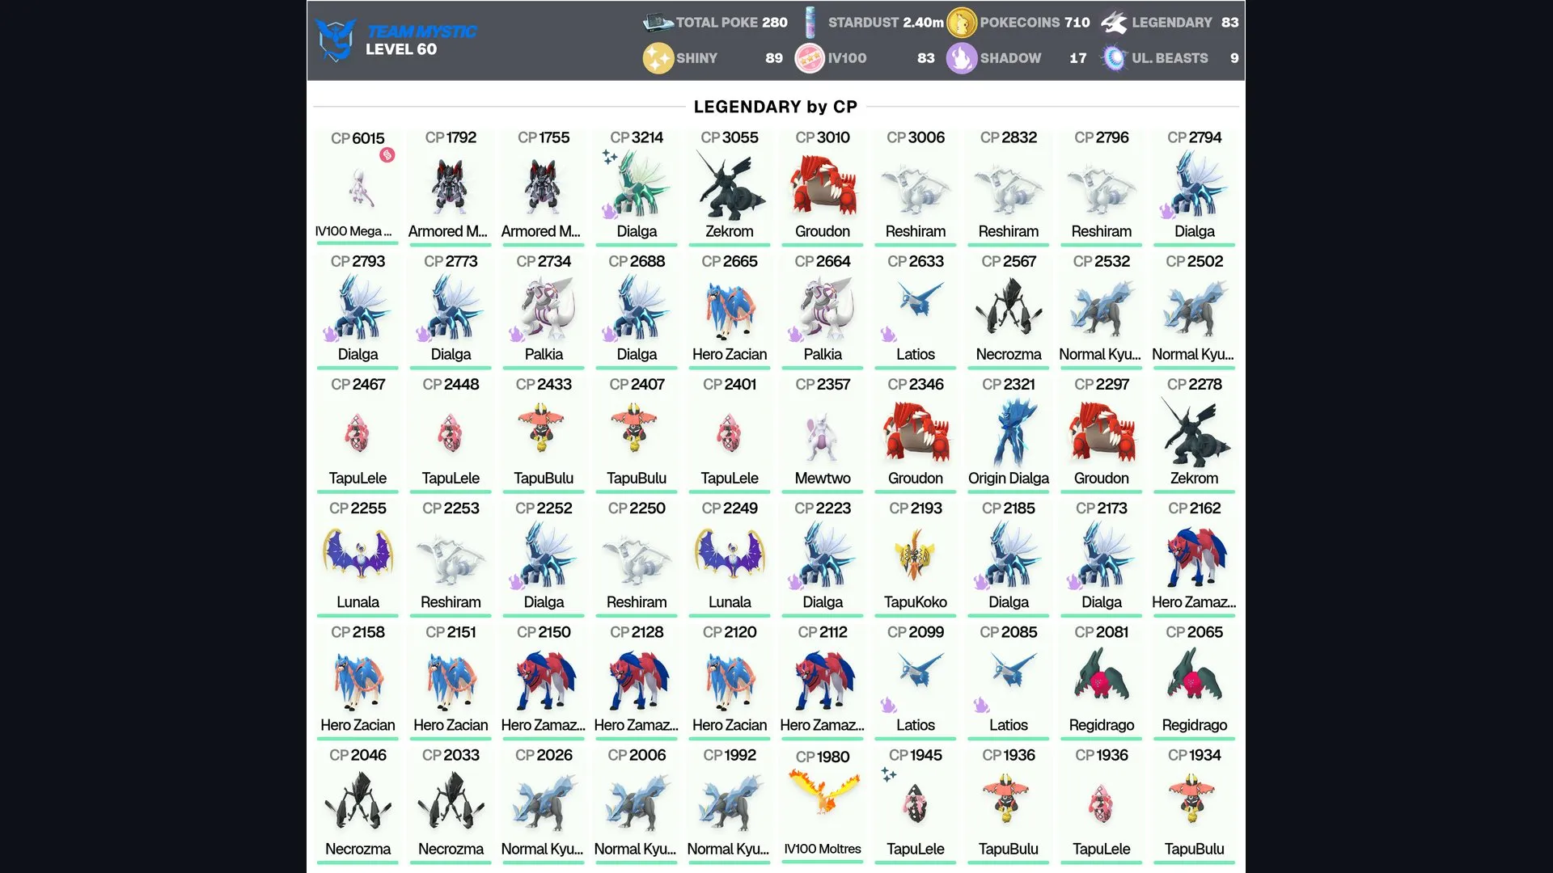The image size is (1553, 873).
Task: Click the Shadow purple flame icon
Action: click(962, 58)
